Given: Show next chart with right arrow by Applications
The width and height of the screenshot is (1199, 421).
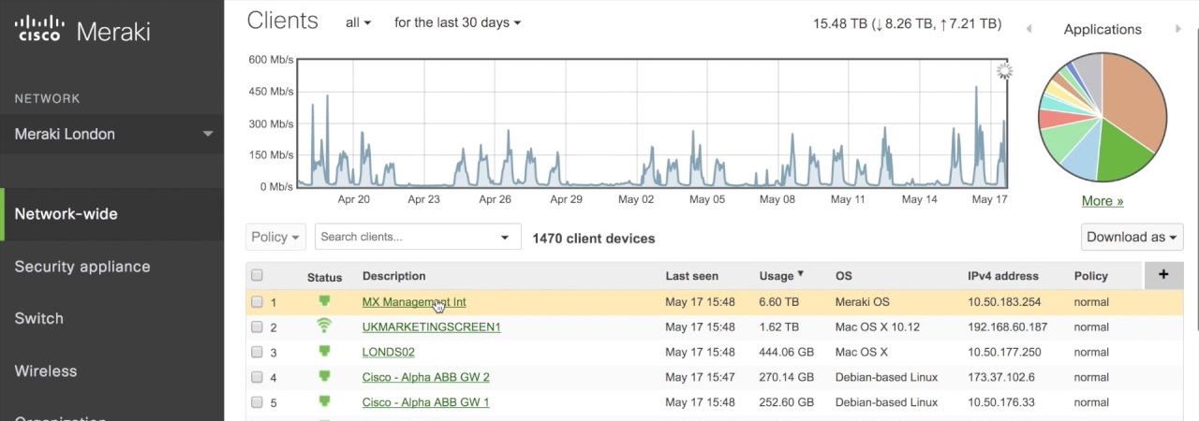Looking at the screenshot, I should pos(1178,29).
